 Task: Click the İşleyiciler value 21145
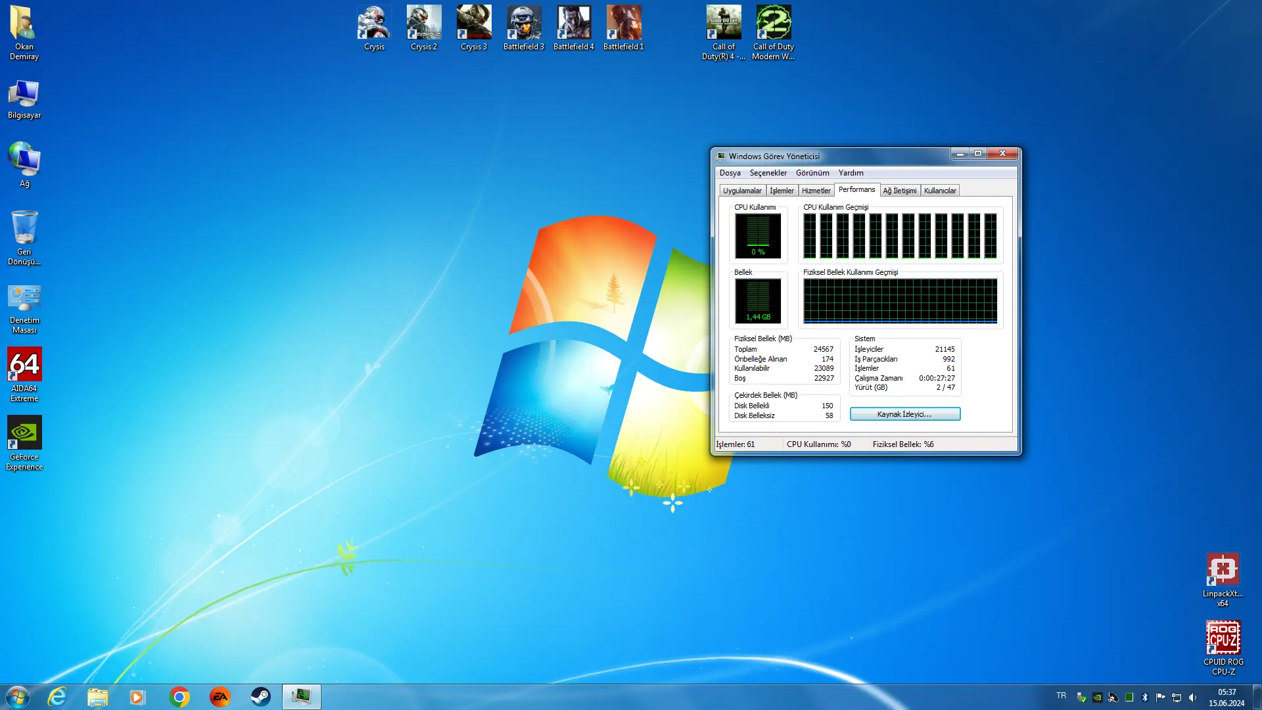pyautogui.click(x=945, y=350)
